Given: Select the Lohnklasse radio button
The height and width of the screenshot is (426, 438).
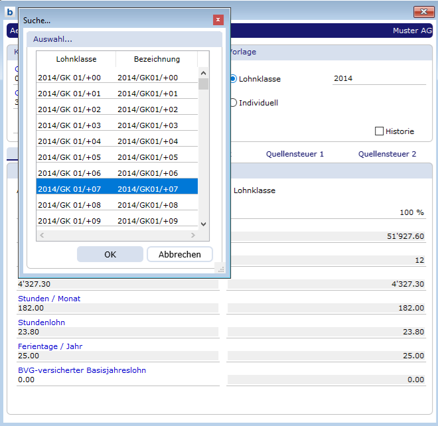Looking at the screenshot, I should pos(233,79).
